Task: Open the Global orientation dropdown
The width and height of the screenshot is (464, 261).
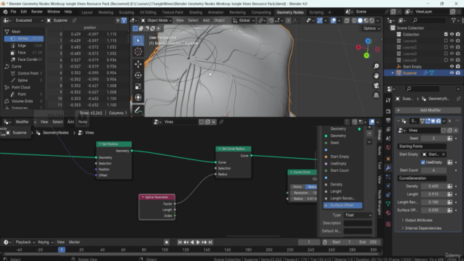Action: (x=244, y=20)
